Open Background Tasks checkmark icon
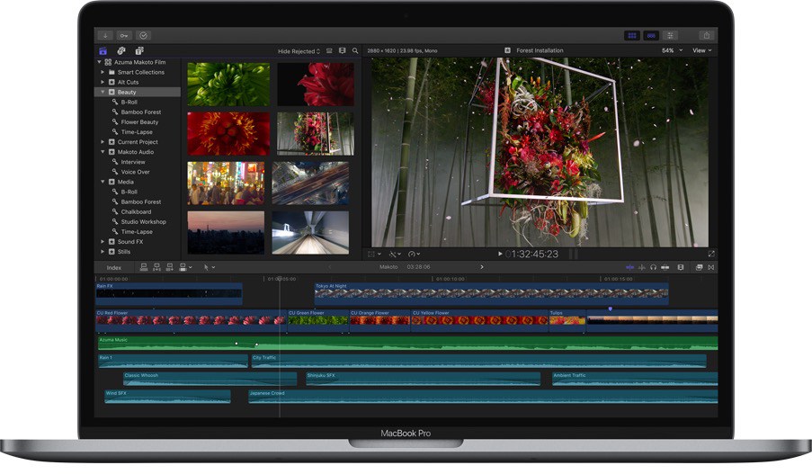Viewport: 812px width, 474px height. 144,35
